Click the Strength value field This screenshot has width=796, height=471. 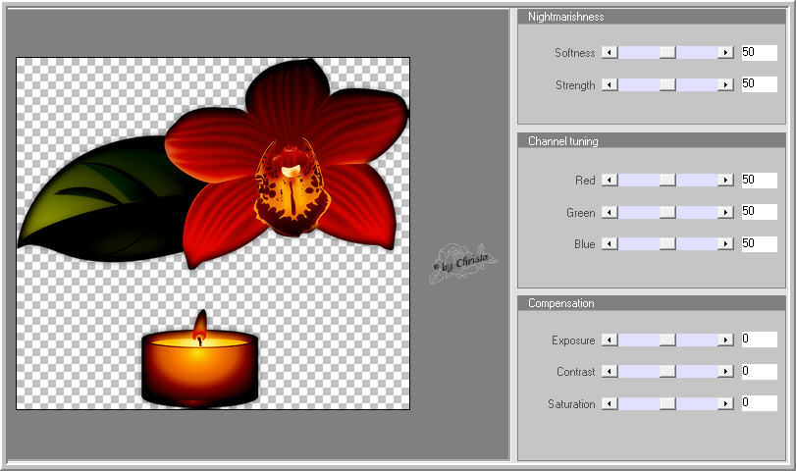(x=759, y=84)
